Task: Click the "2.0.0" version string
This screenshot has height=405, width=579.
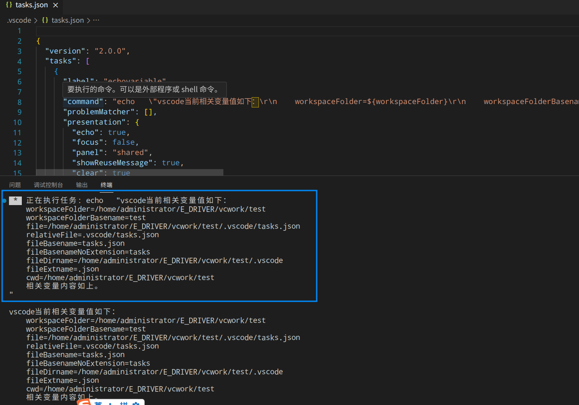Action: pos(110,51)
